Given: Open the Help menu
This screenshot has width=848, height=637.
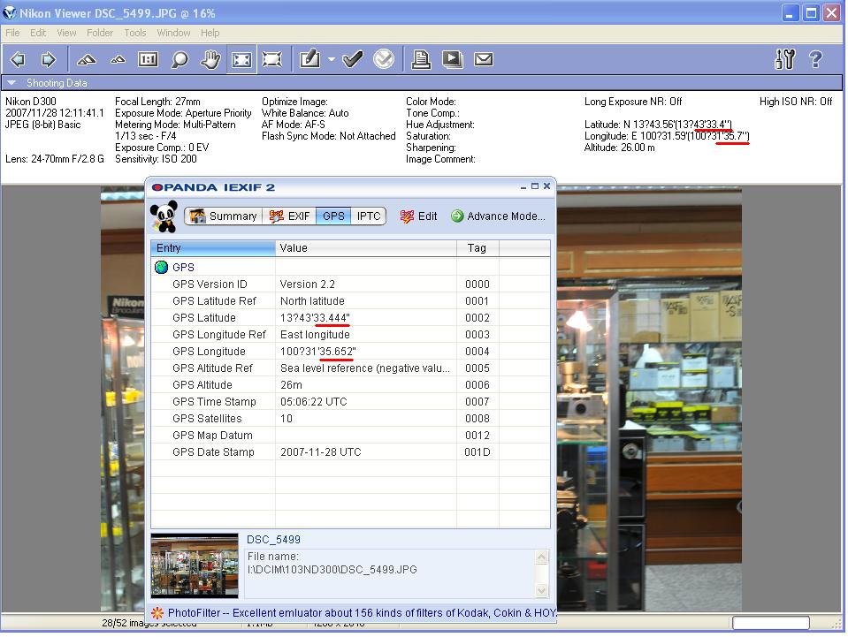Looking at the screenshot, I should click(x=210, y=33).
